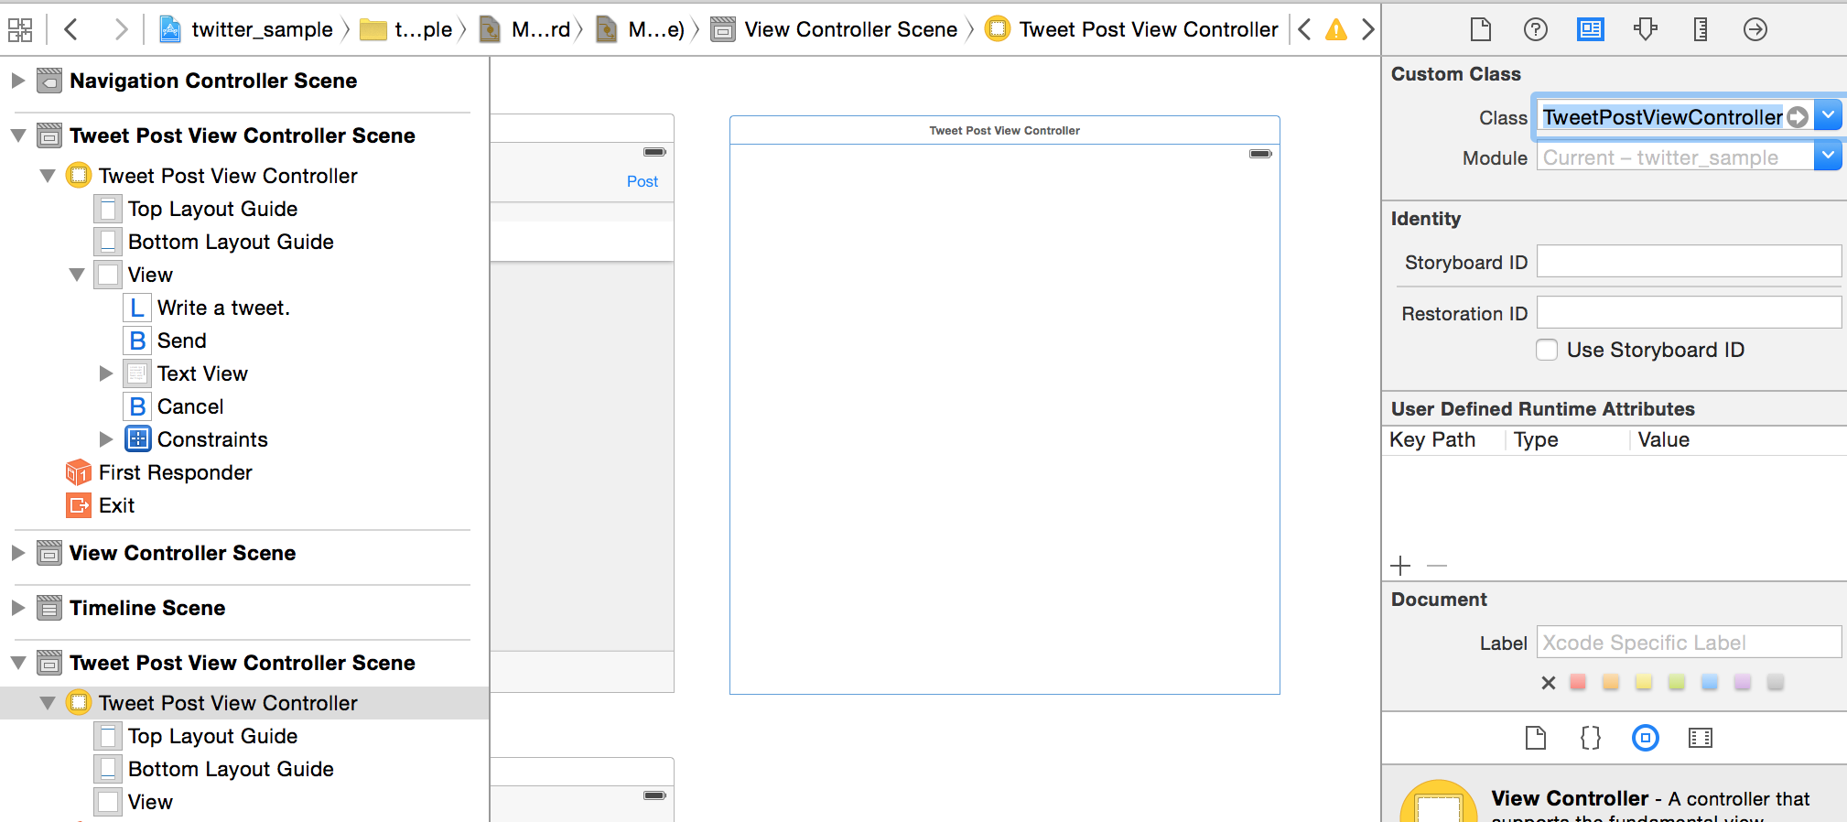Jump to TweetPostViewController class arrow

coord(1798,117)
